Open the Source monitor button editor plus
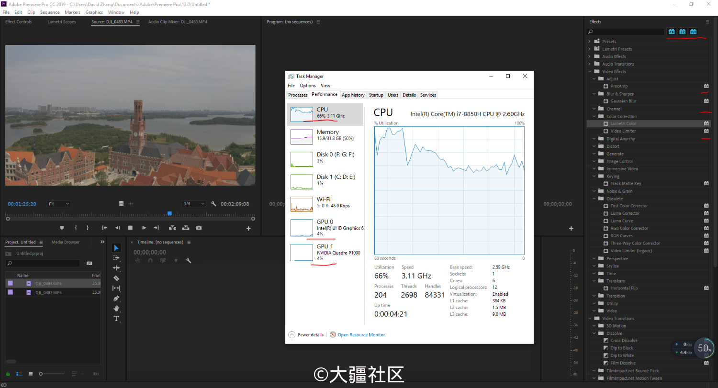This screenshot has width=718, height=388. pos(248,229)
